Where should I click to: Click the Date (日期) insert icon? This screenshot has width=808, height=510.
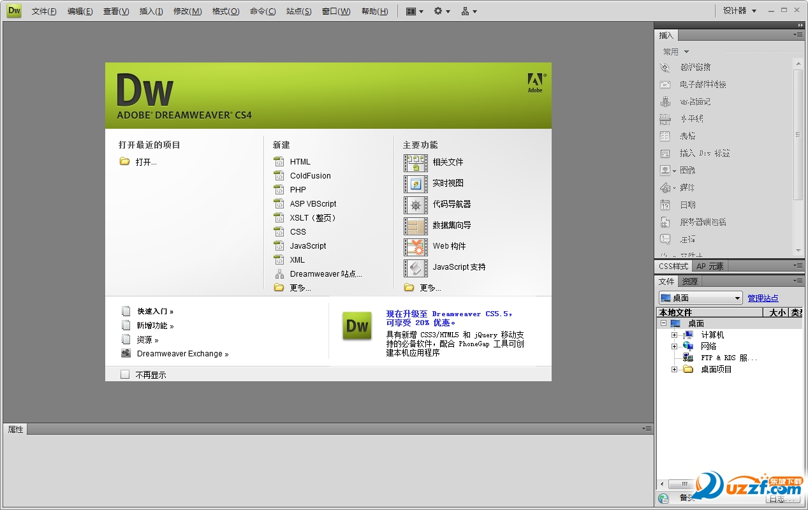pos(665,205)
